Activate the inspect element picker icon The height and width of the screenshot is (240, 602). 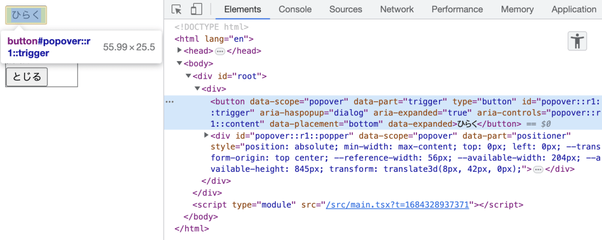[x=176, y=10]
